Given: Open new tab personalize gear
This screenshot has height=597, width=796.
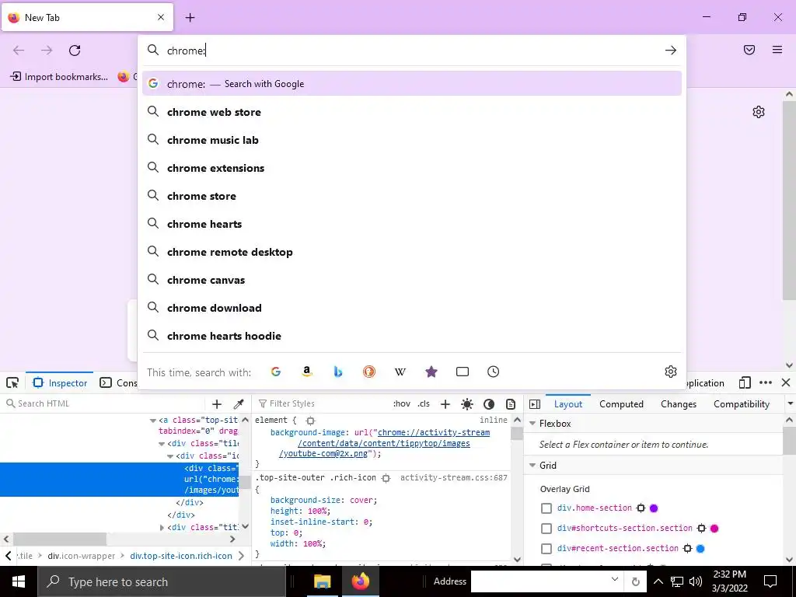Looking at the screenshot, I should click(x=759, y=112).
